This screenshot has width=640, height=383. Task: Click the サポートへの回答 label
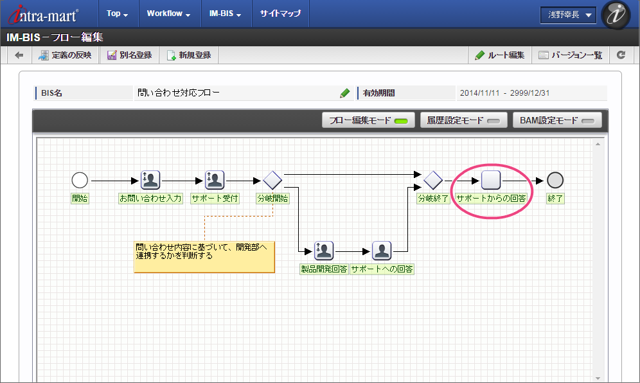click(x=382, y=269)
